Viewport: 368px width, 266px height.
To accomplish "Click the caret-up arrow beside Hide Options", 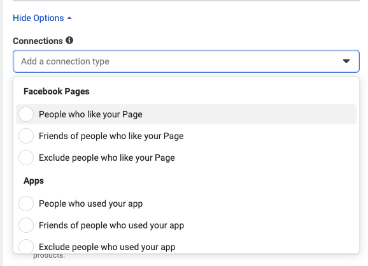I will (x=69, y=18).
